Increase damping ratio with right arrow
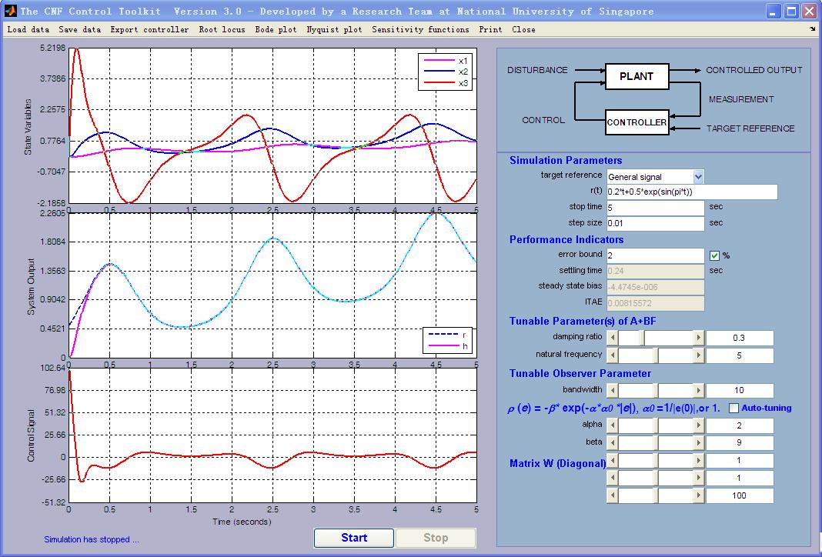The image size is (822, 557). pos(698,338)
